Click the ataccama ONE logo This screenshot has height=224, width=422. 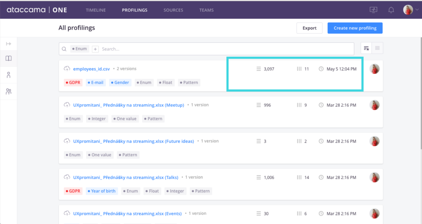[x=37, y=10]
